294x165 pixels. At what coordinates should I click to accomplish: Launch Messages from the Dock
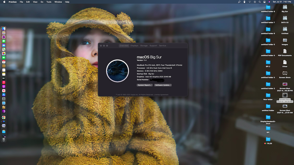pos(4,41)
